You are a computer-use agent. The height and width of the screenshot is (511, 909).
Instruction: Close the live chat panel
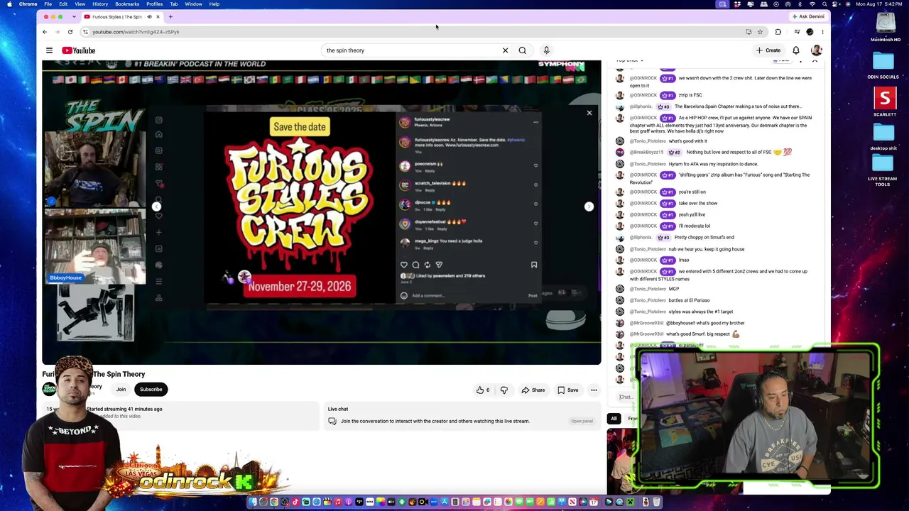tap(815, 61)
